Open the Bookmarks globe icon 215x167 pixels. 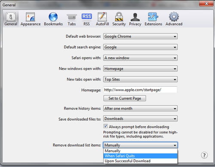pyautogui.click(x=53, y=19)
